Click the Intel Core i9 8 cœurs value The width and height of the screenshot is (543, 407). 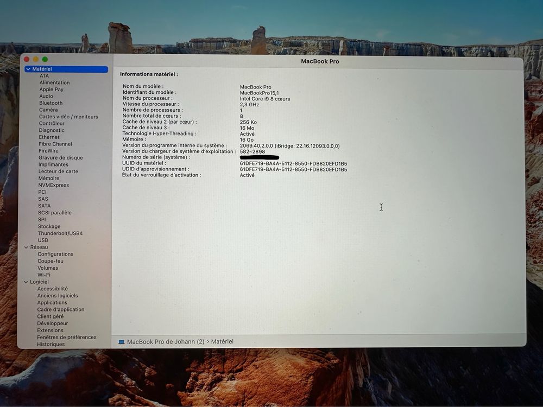pyautogui.click(x=265, y=99)
